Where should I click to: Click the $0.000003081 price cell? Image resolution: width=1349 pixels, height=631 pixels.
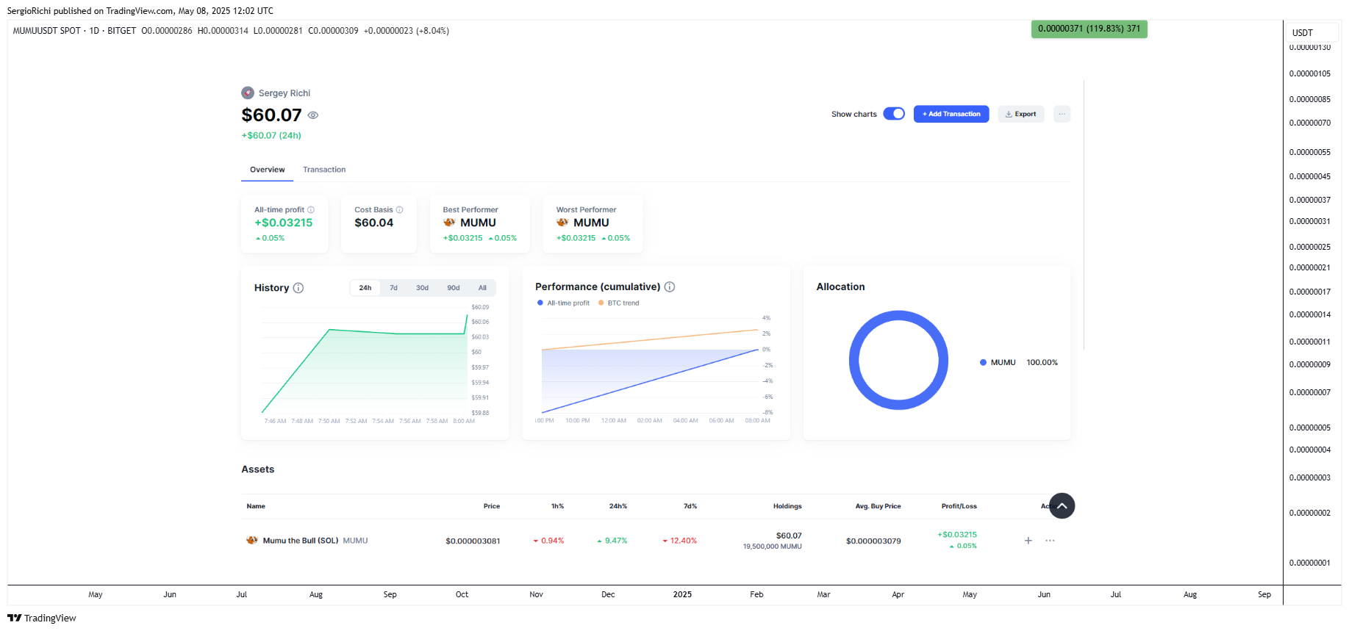[473, 541]
